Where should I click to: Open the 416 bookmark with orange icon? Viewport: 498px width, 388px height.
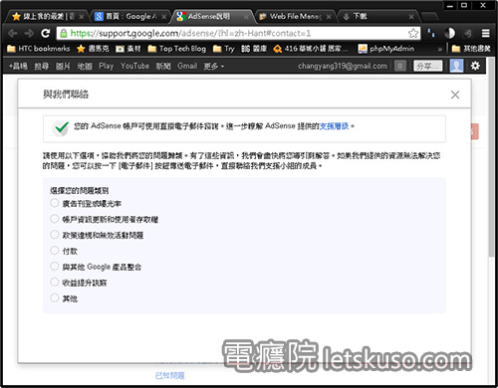click(311, 49)
